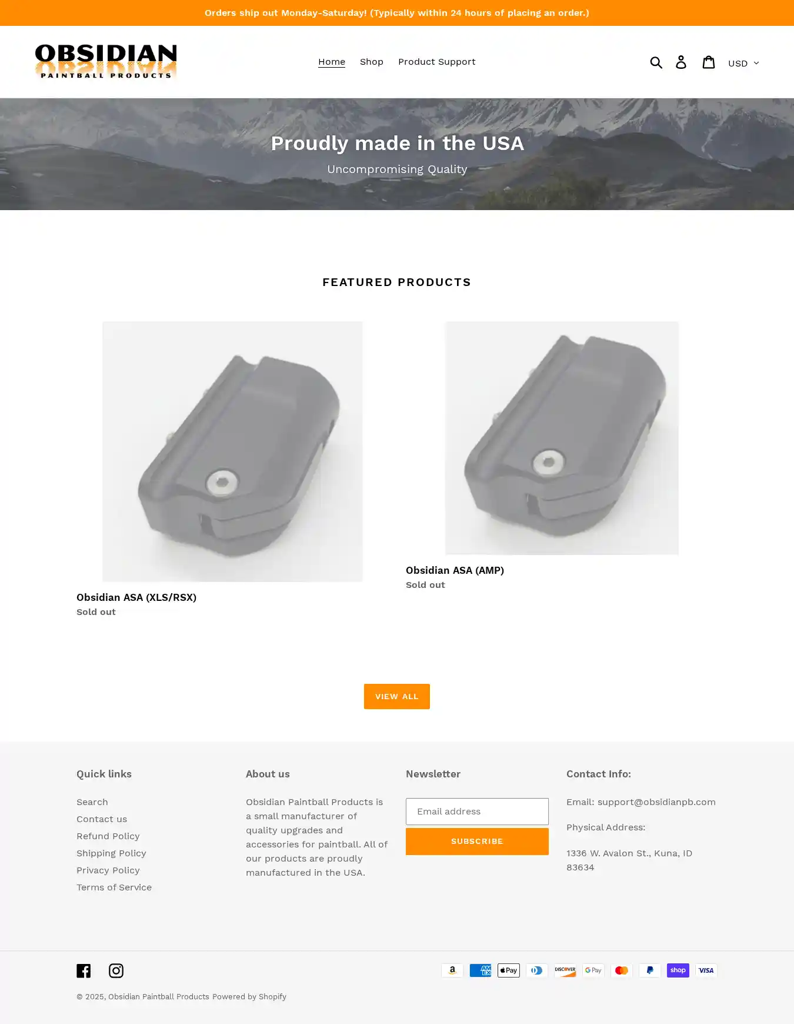Open the Refund Policy link

108,836
